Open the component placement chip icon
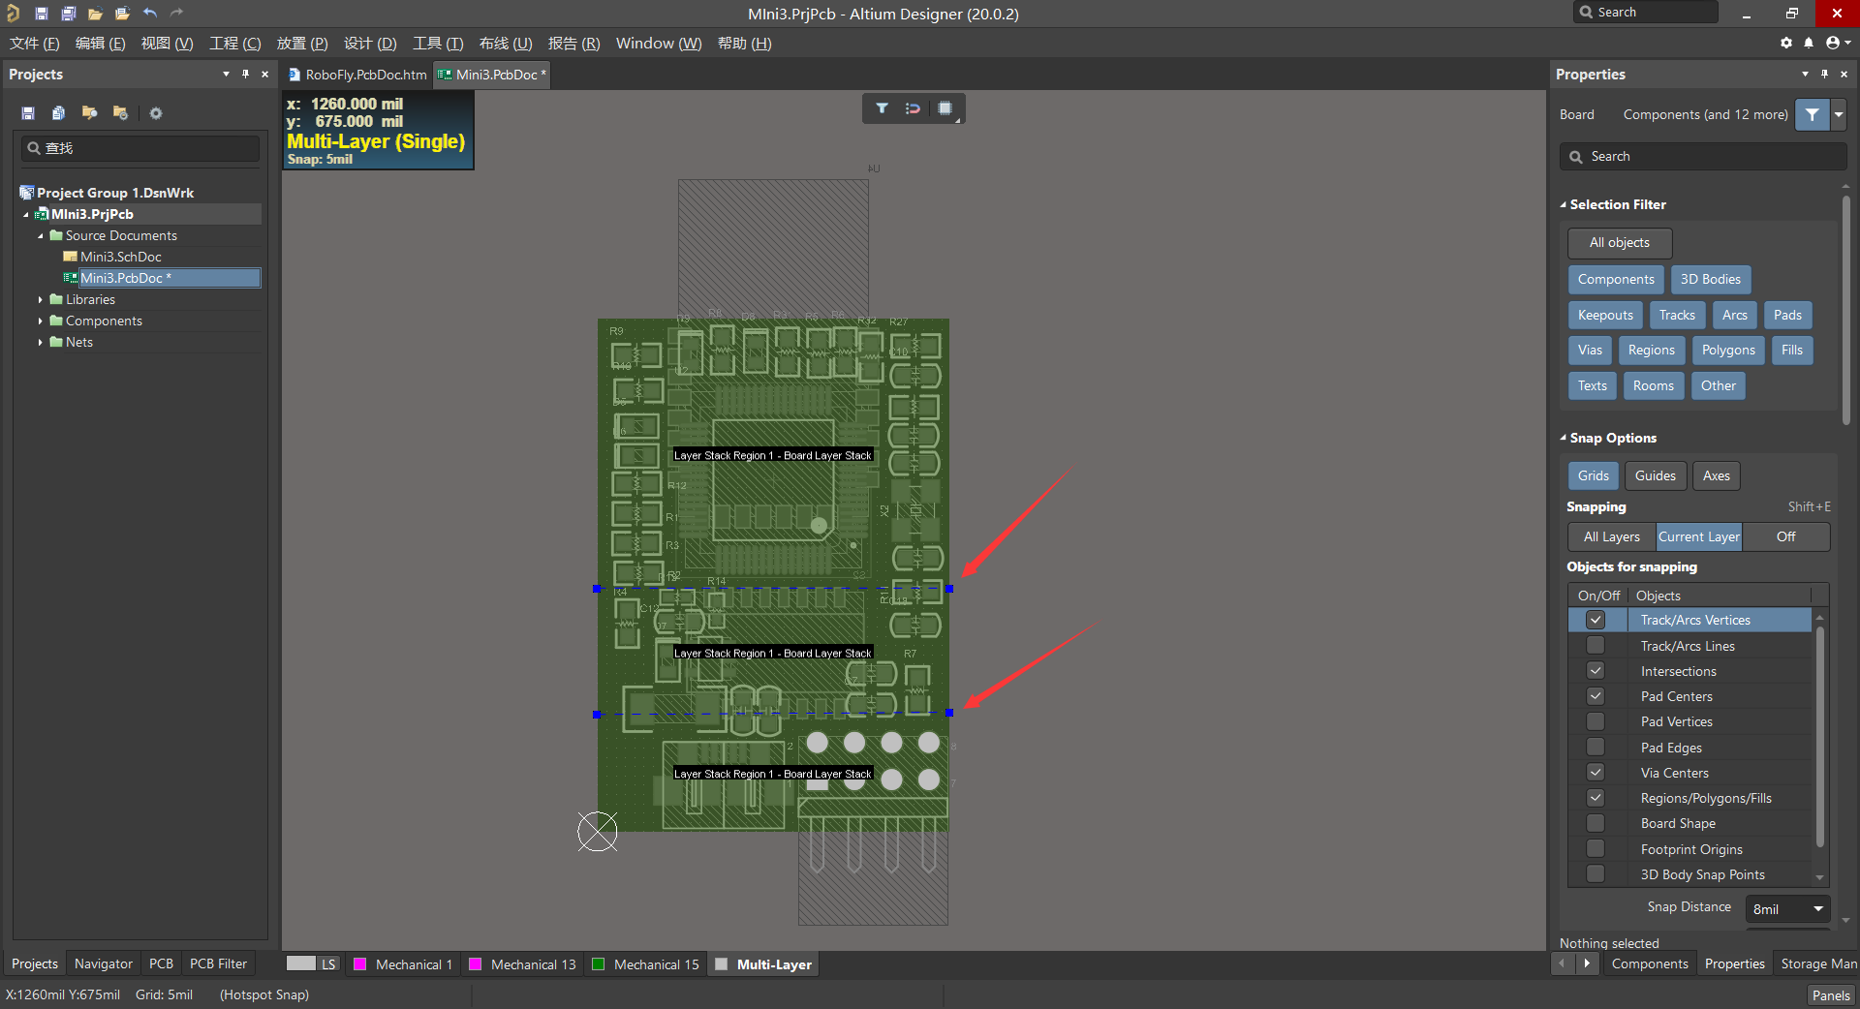Viewport: 1860px width, 1009px height. (945, 108)
